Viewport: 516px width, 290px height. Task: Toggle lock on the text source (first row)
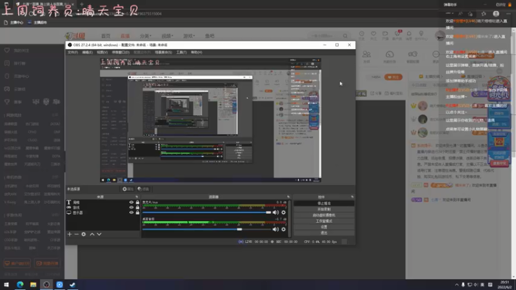pyautogui.click(x=137, y=202)
